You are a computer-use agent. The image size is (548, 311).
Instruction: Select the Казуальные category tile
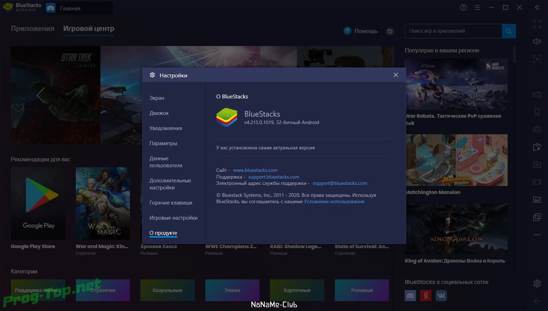(x=168, y=290)
